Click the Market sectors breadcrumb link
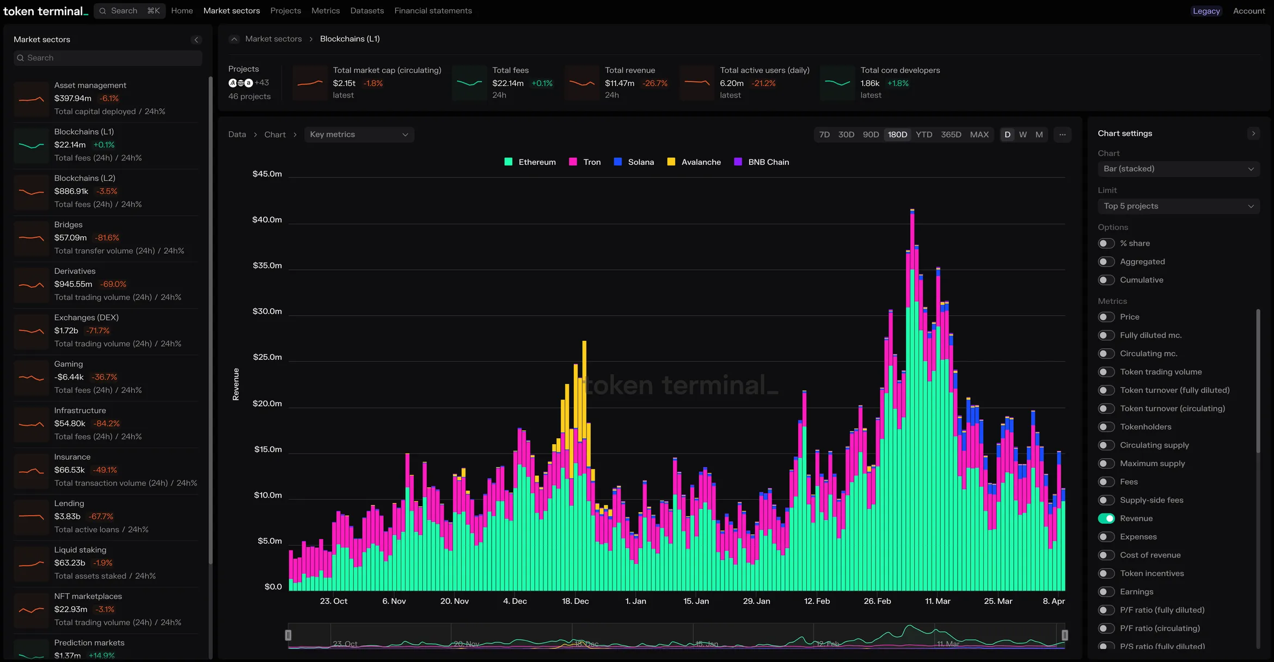1274x662 pixels. click(x=273, y=39)
